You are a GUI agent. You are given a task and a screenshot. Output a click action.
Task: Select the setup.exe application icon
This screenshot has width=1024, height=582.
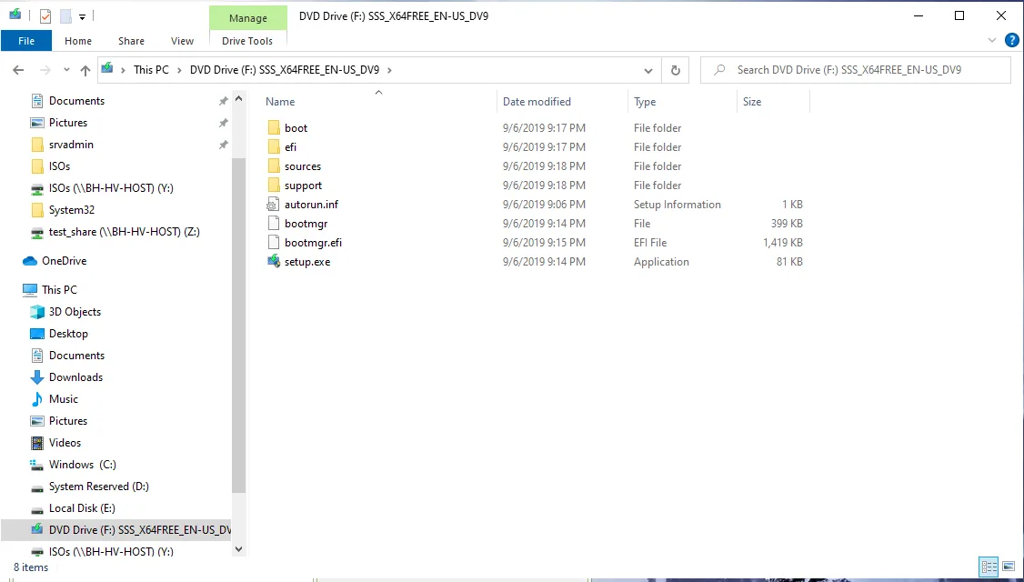tap(273, 261)
